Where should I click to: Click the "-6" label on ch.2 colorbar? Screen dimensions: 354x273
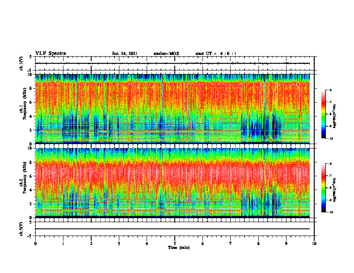(x=330, y=164)
